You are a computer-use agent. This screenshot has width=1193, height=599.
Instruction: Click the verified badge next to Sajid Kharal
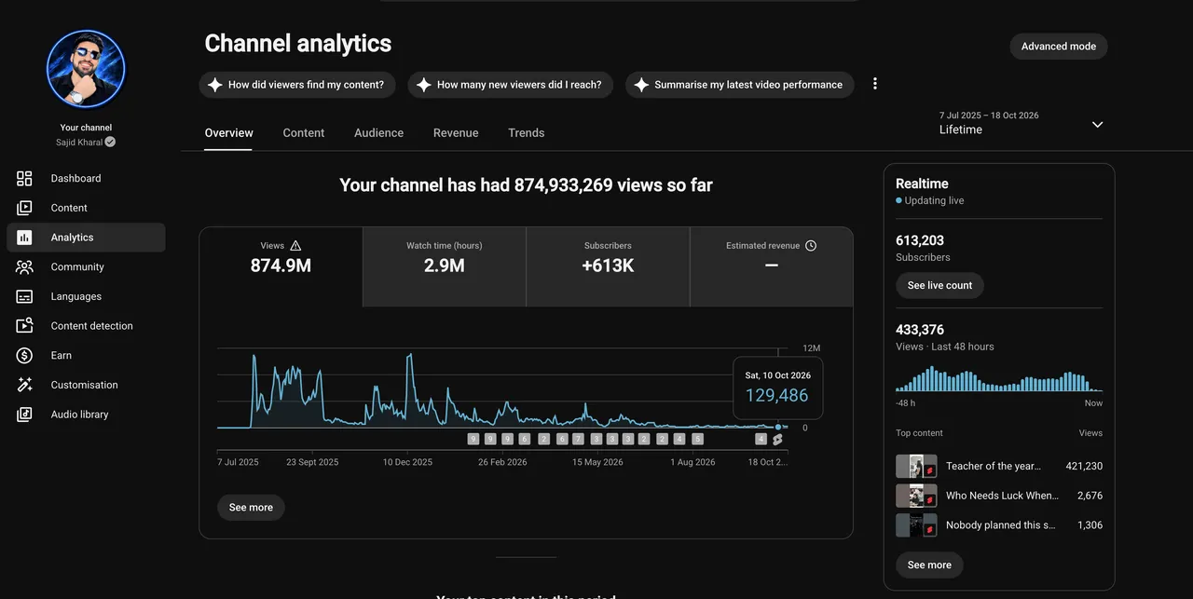coord(110,143)
